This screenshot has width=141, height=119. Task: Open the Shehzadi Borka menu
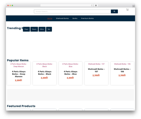[x=62, y=18]
